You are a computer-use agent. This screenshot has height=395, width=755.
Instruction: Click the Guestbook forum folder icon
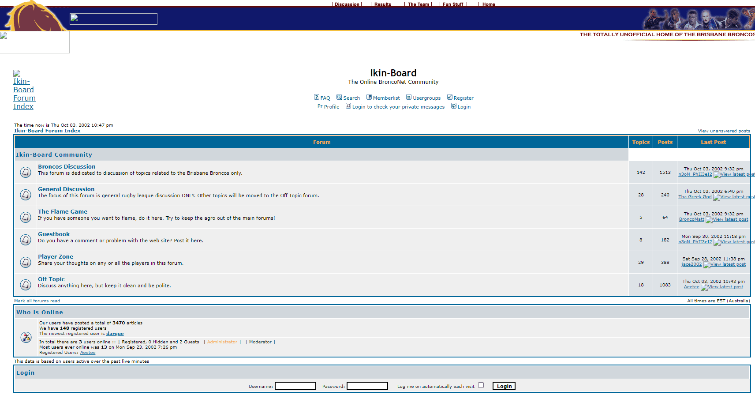click(26, 240)
